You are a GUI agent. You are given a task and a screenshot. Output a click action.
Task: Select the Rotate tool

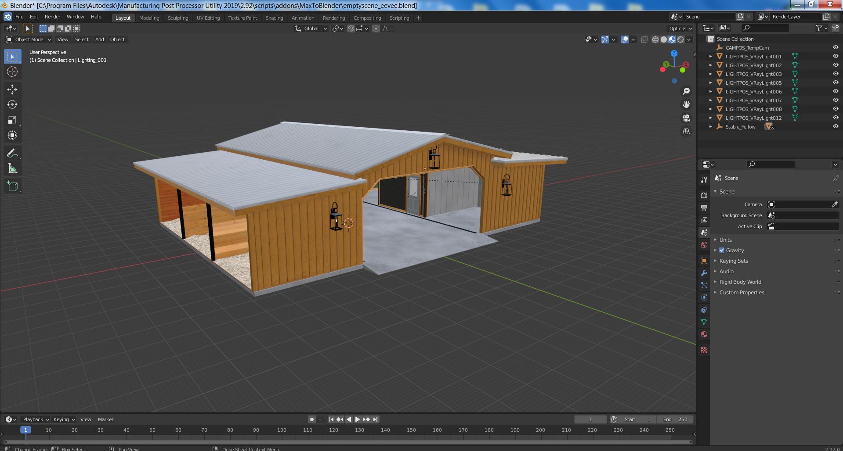[x=12, y=104]
